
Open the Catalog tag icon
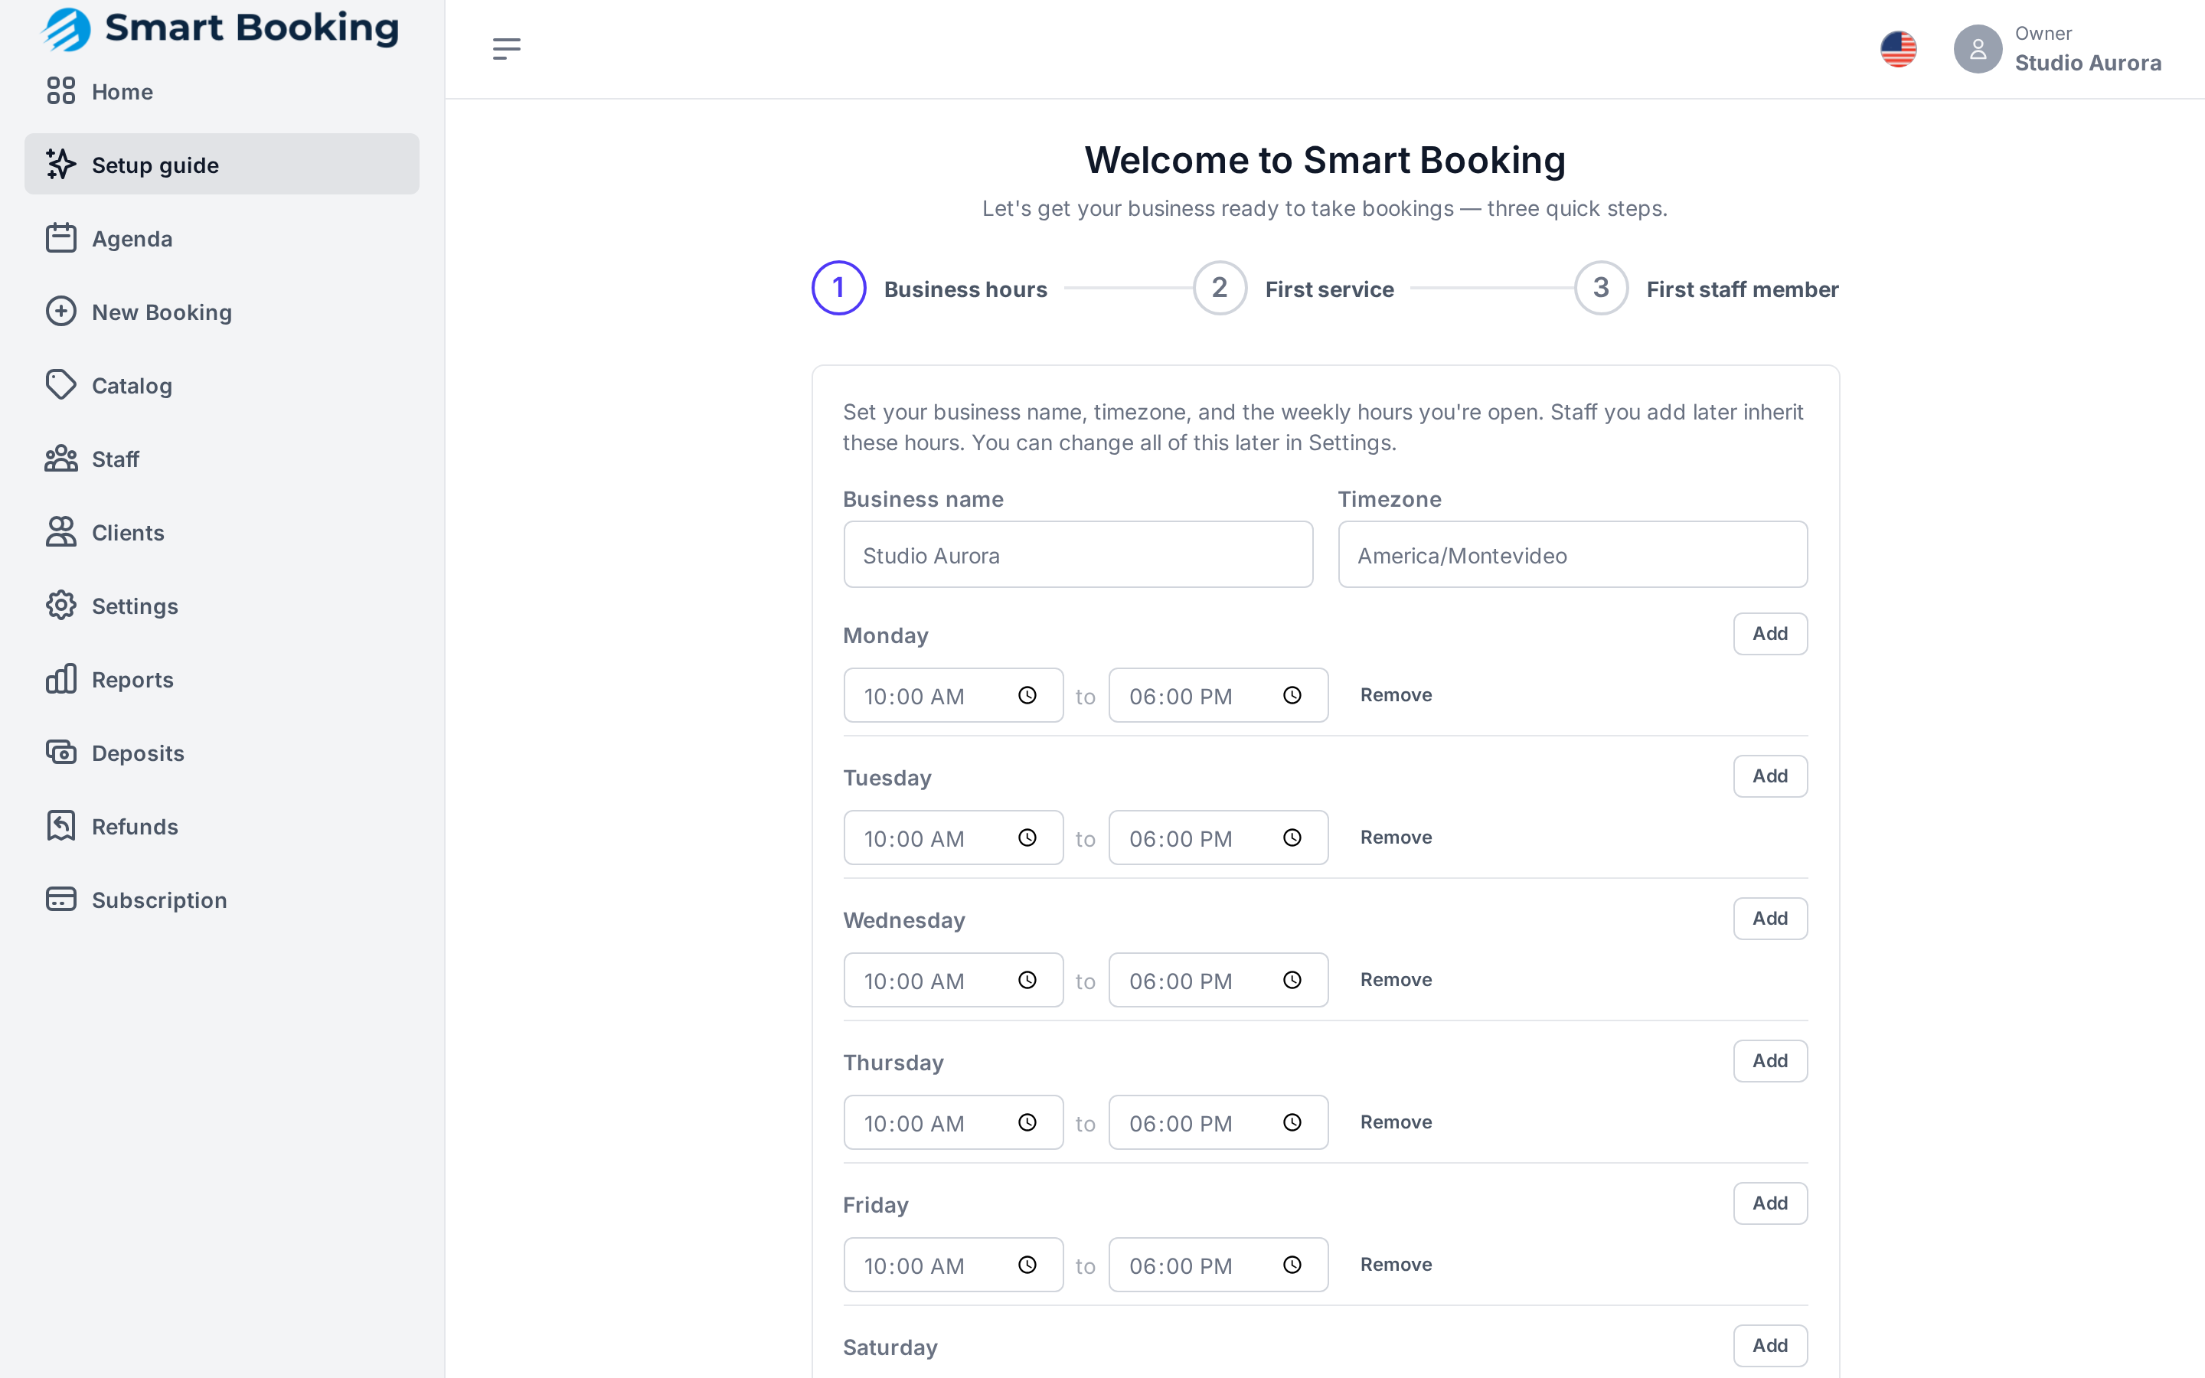pos(61,384)
